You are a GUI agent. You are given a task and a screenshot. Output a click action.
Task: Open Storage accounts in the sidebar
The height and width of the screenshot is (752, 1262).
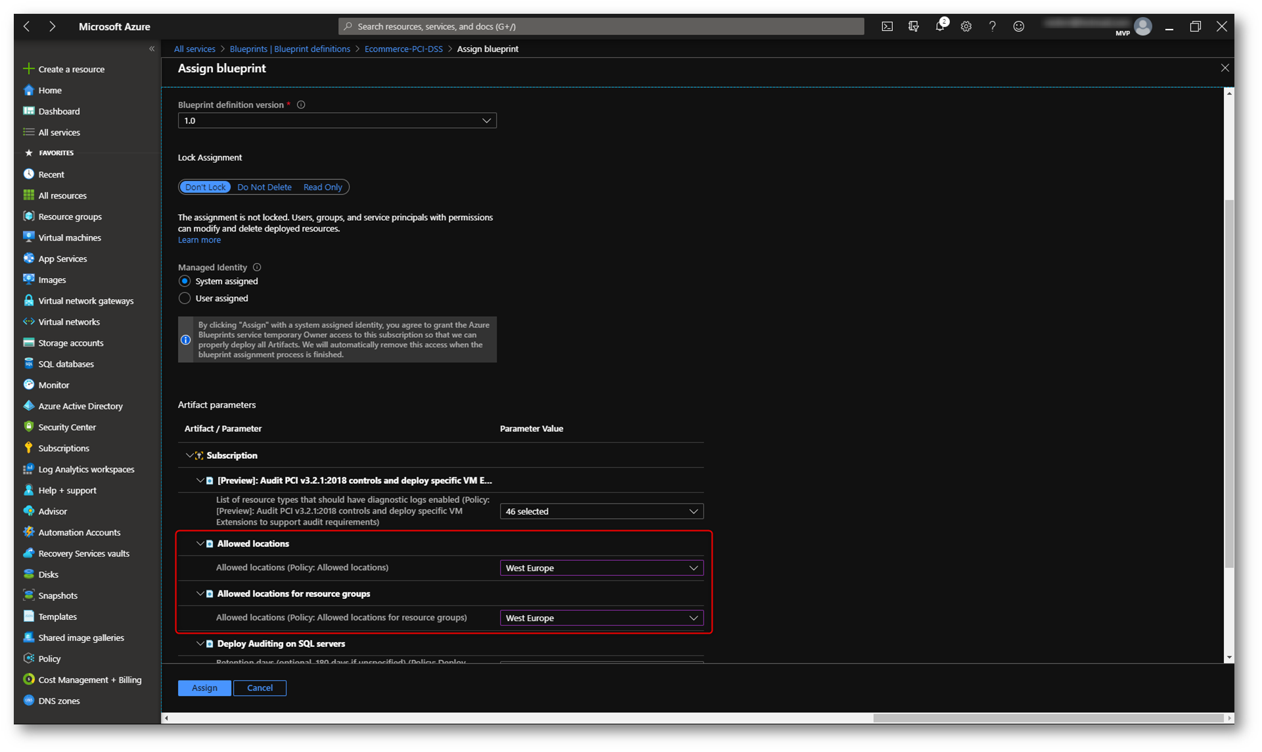pyautogui.click(x=70, y=342)
